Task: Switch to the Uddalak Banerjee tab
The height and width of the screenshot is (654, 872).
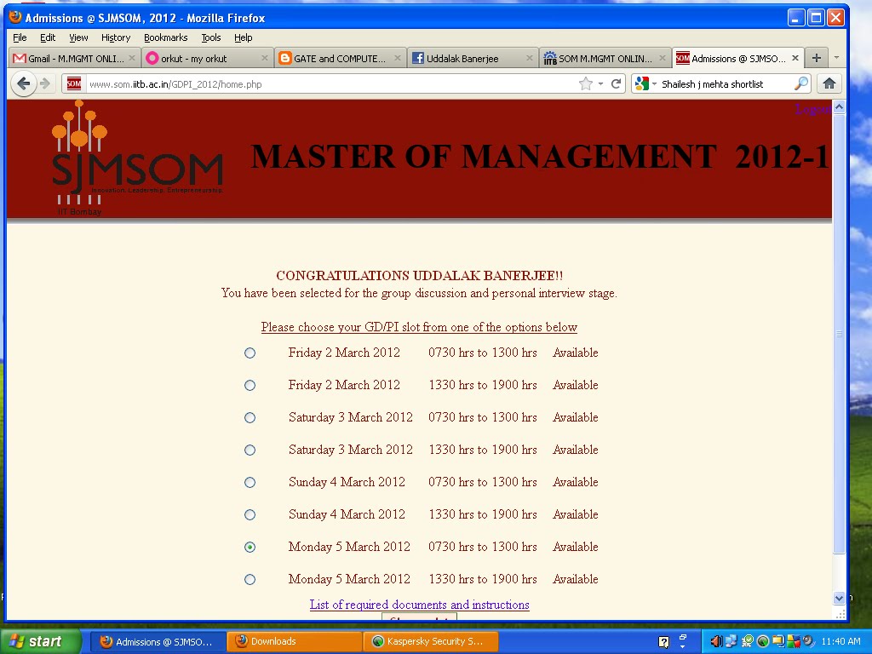Action: (x=472, y=58)
